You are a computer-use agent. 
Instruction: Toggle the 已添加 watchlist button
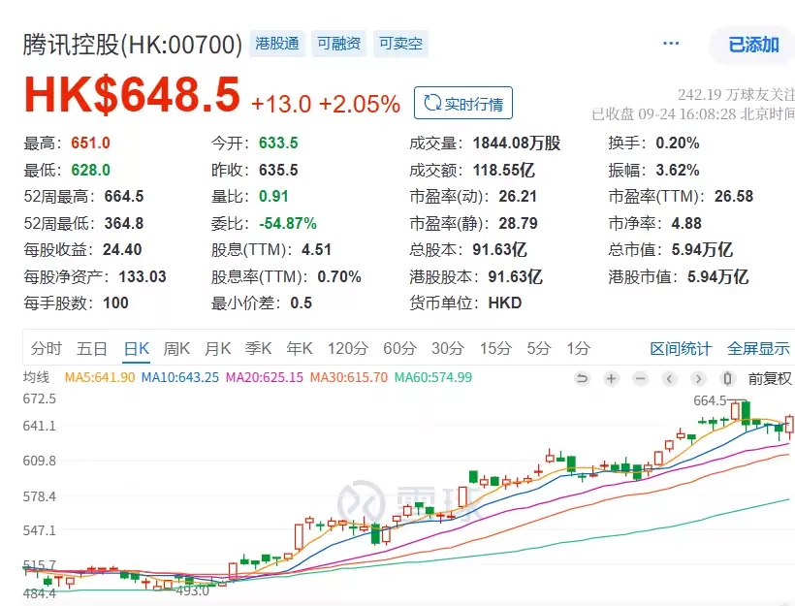753,45
